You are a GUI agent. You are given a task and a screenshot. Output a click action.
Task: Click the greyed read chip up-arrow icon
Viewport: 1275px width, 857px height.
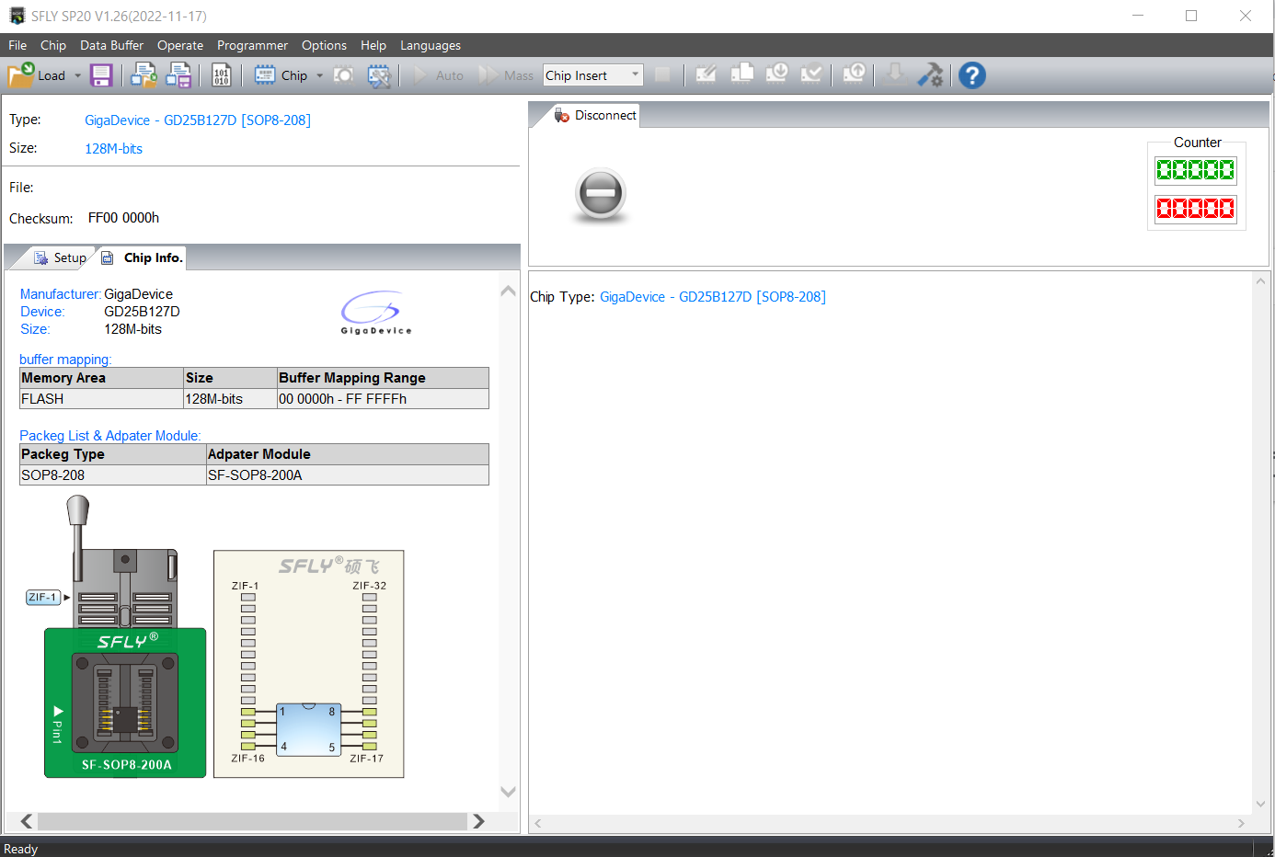(x=854, y=74)
